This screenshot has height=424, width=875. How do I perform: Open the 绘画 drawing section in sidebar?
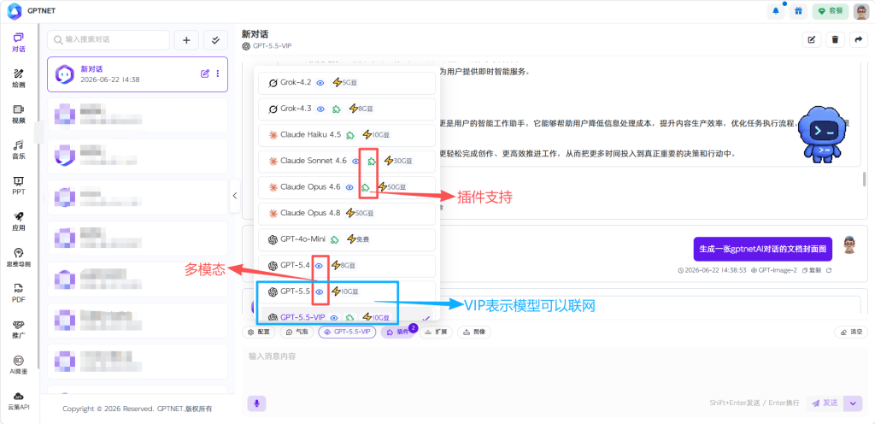click(19, 78)
